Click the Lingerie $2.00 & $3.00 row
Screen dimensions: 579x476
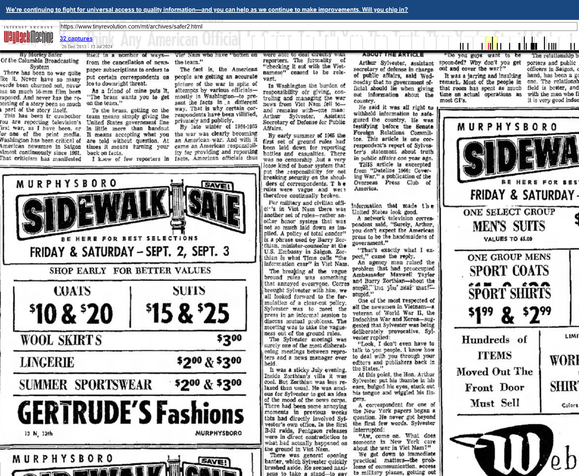coord(130,362)
